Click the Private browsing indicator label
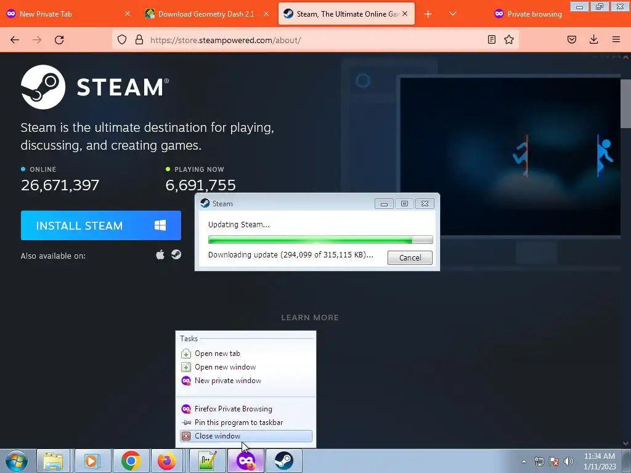 [x=528, y=14]
